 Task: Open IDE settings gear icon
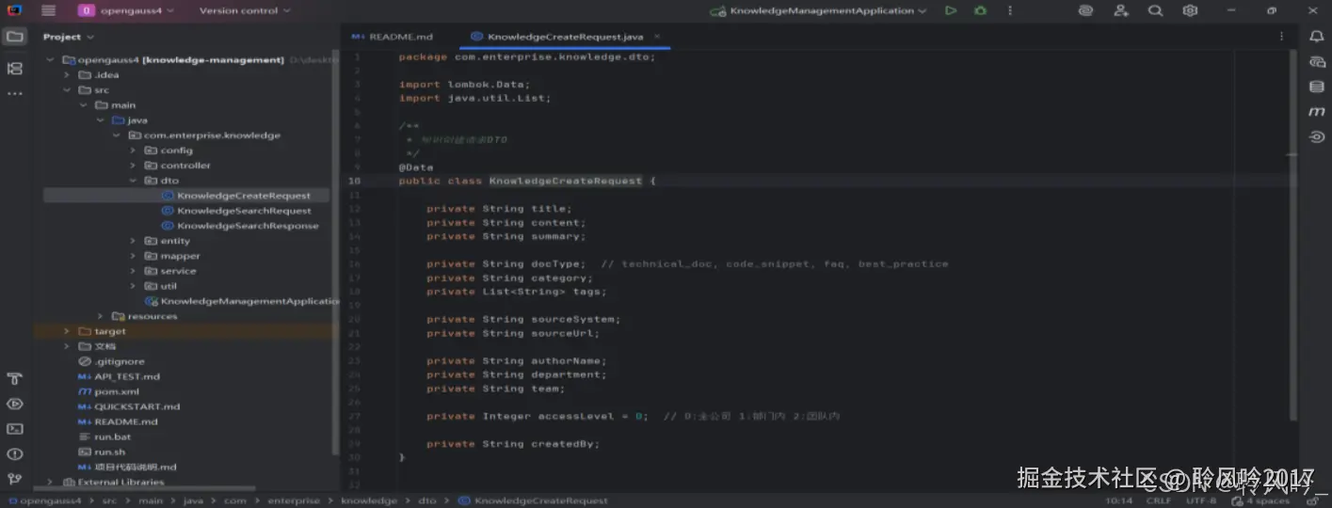click(1190, 10)
